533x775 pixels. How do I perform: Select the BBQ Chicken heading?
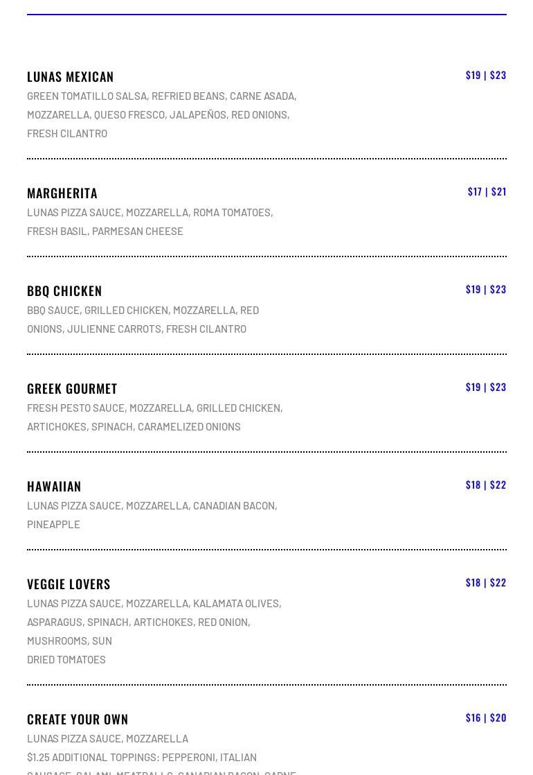64,290
